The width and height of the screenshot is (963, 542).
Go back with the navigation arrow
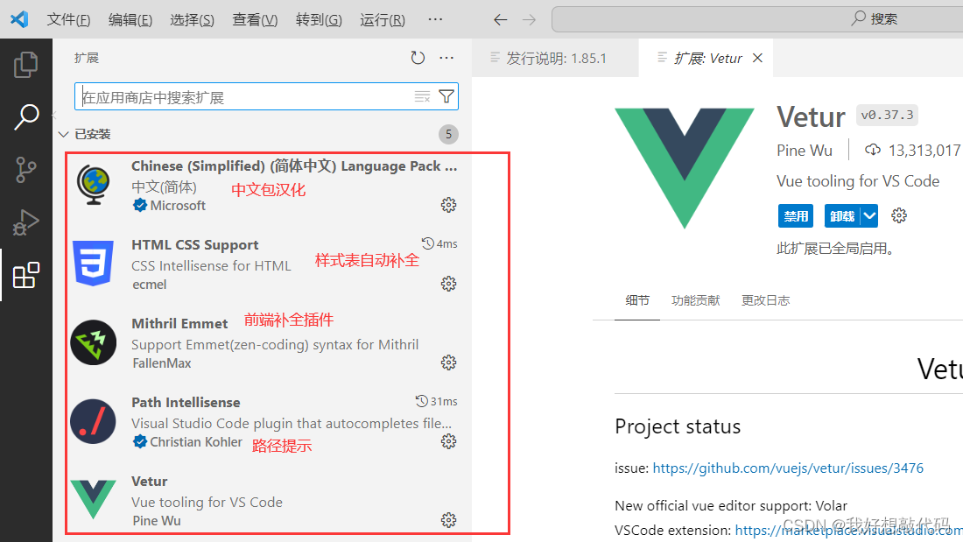[501, 19]
